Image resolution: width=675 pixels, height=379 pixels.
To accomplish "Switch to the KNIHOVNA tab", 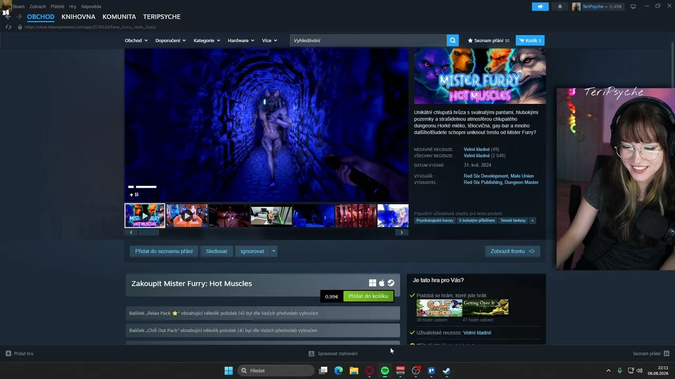I will [x=79, y=17].
